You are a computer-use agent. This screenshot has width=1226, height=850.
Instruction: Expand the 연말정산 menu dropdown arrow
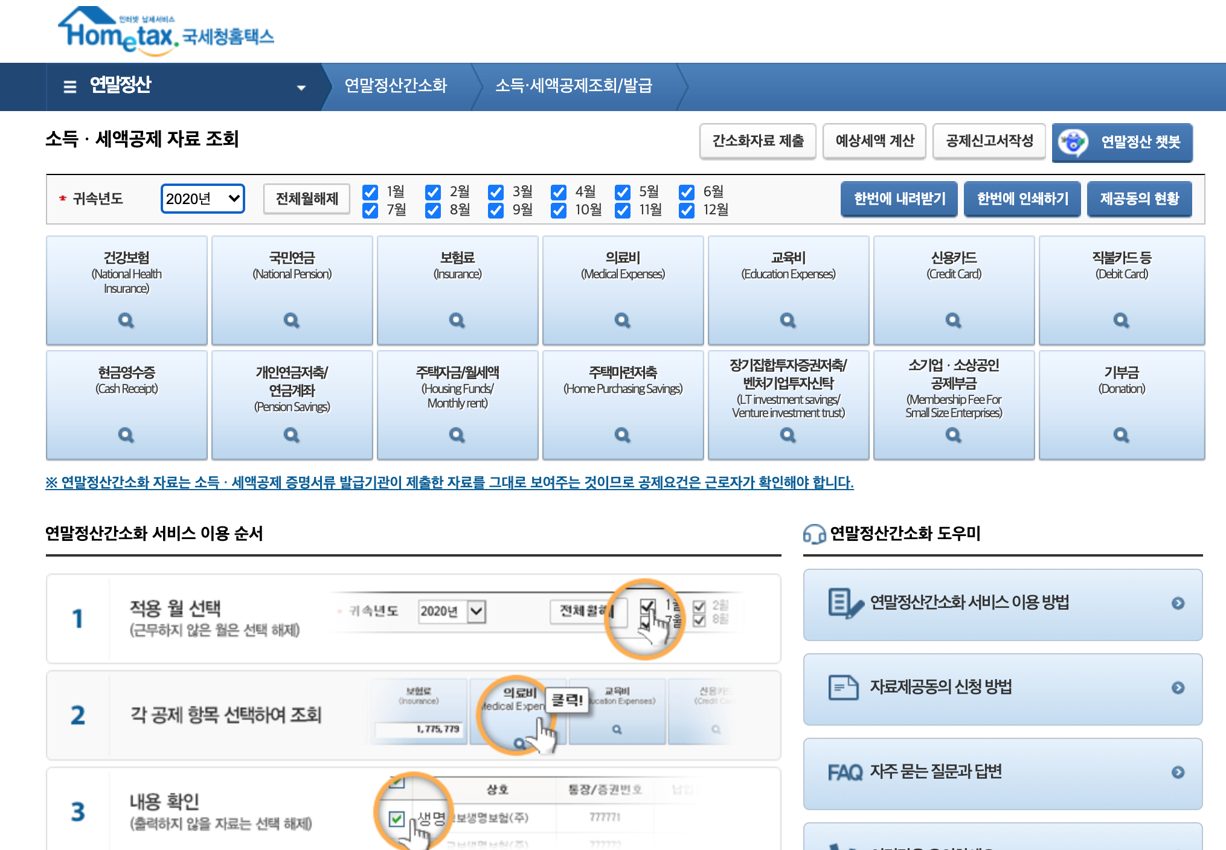(x=301, y=88)
